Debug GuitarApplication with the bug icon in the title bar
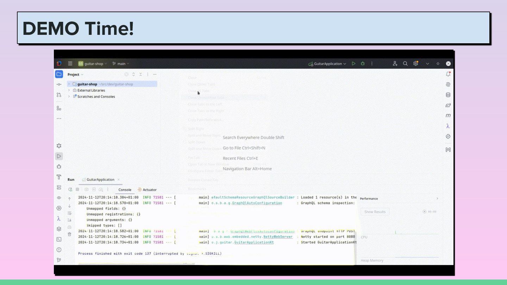 tap(363, 64)
